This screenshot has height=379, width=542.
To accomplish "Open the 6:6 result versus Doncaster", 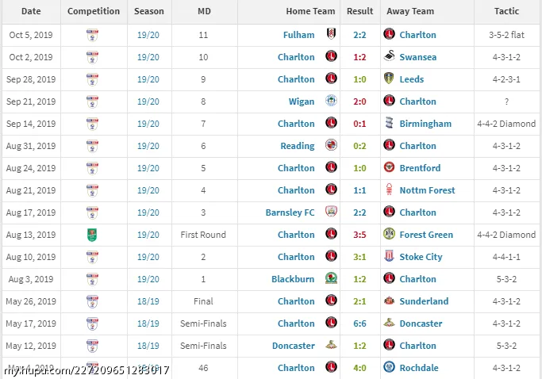I will click(x=359, y=323).
